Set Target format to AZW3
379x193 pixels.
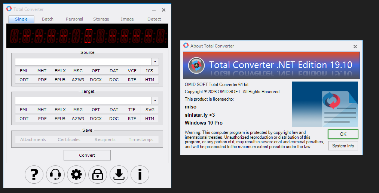pos(78,119)
